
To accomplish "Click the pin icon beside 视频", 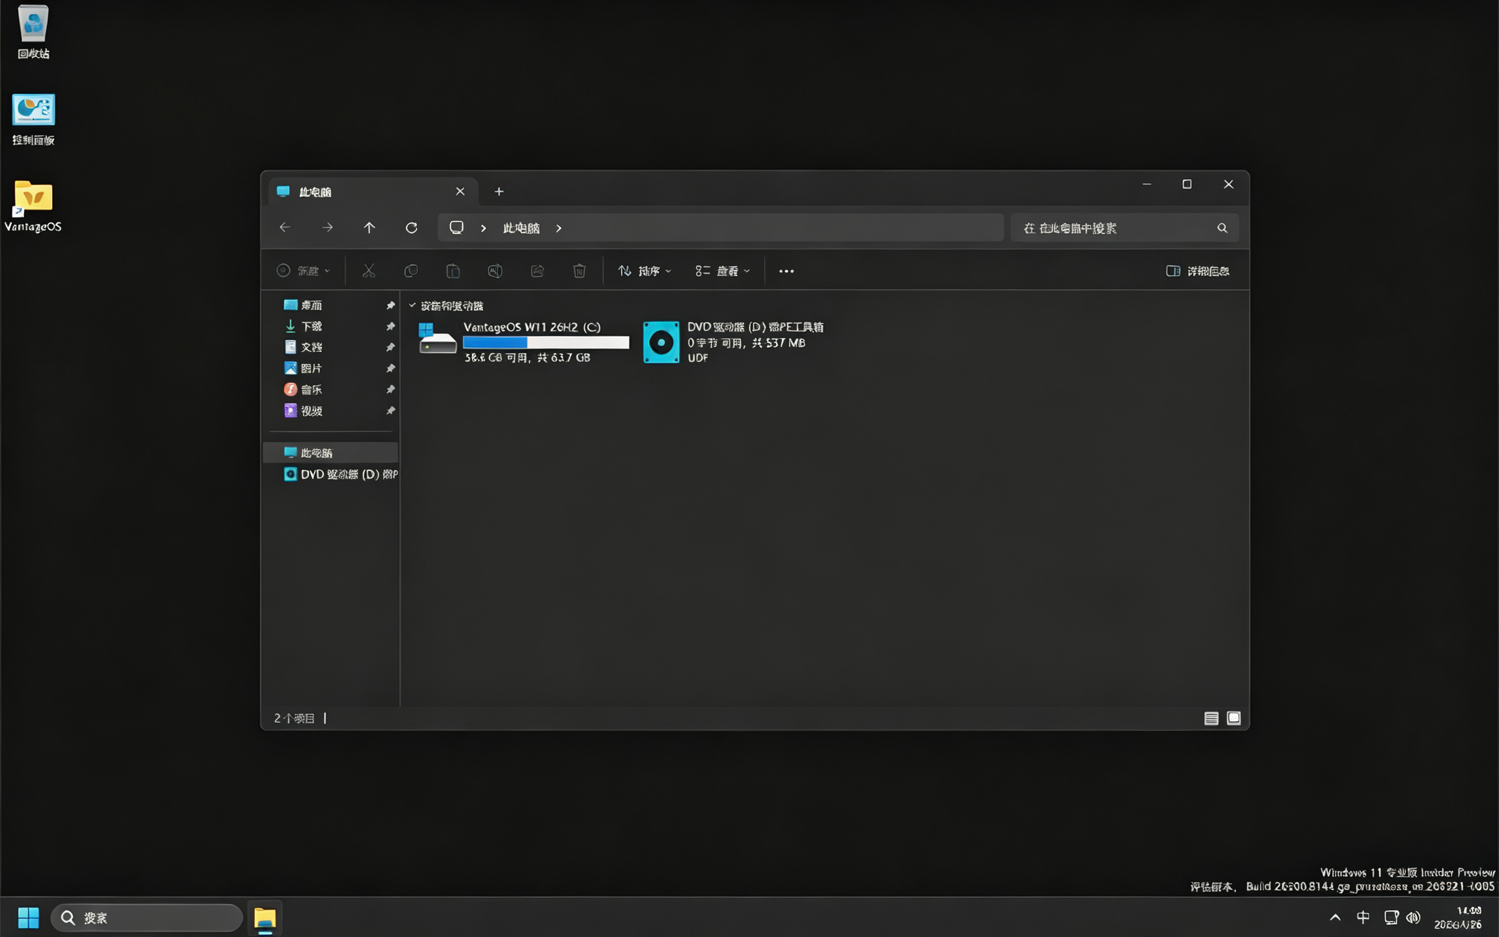I will point(390,411).
